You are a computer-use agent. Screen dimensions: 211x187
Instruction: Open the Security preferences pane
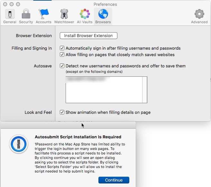[26, 16]
